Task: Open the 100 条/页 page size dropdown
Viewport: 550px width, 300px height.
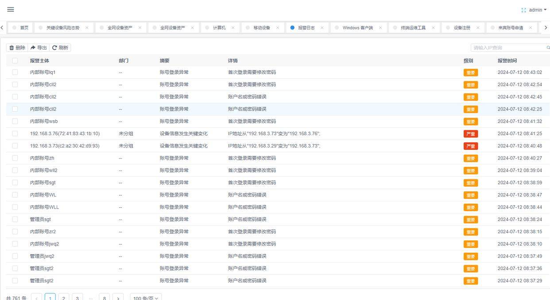Action: (146, 298)
